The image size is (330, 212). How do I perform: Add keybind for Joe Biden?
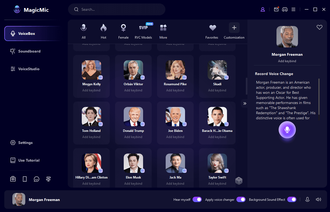pos(175,137)
